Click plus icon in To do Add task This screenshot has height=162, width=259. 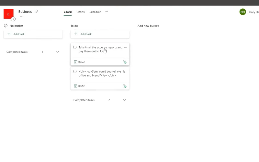point(76,34)
